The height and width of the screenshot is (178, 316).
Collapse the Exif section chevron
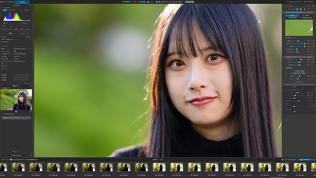pyautogui.click(x=2, y=26)
